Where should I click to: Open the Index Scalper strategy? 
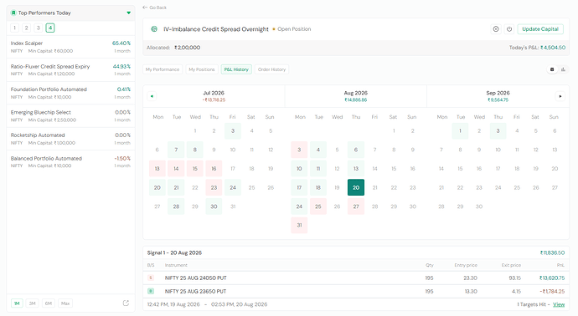70,47
